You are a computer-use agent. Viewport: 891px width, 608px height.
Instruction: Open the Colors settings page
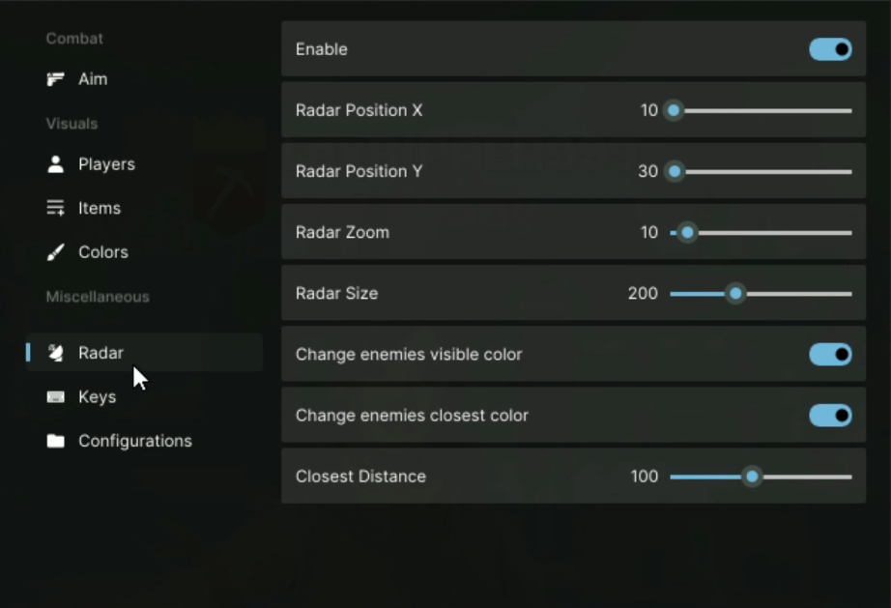click(103, 252)
